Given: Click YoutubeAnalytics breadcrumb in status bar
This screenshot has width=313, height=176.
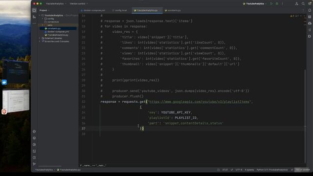Looking at the screenshot, I should point(44,170).
